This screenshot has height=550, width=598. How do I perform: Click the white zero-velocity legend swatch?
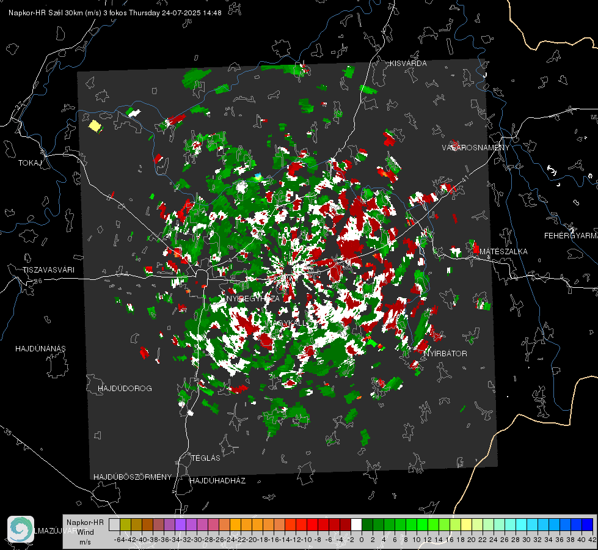pyautogui.click(x=356, y=525)
